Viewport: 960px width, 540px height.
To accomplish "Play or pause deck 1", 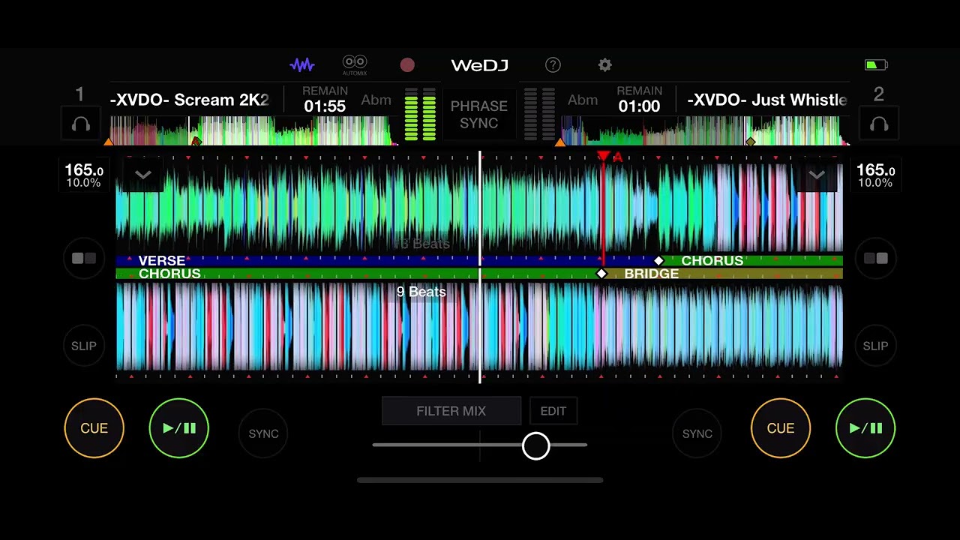I will click(x=178, y=428).
